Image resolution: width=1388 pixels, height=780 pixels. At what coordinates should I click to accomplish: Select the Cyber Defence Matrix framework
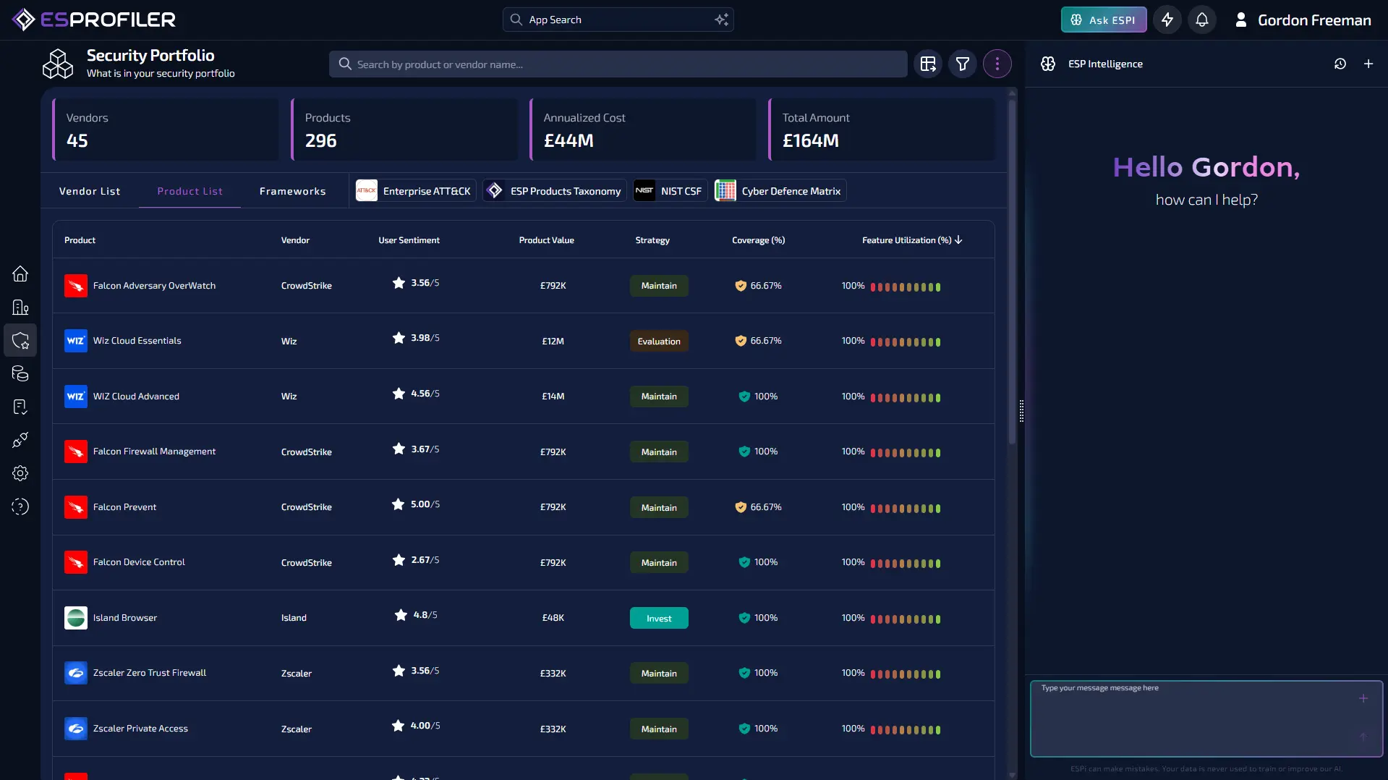coord(780,191)
